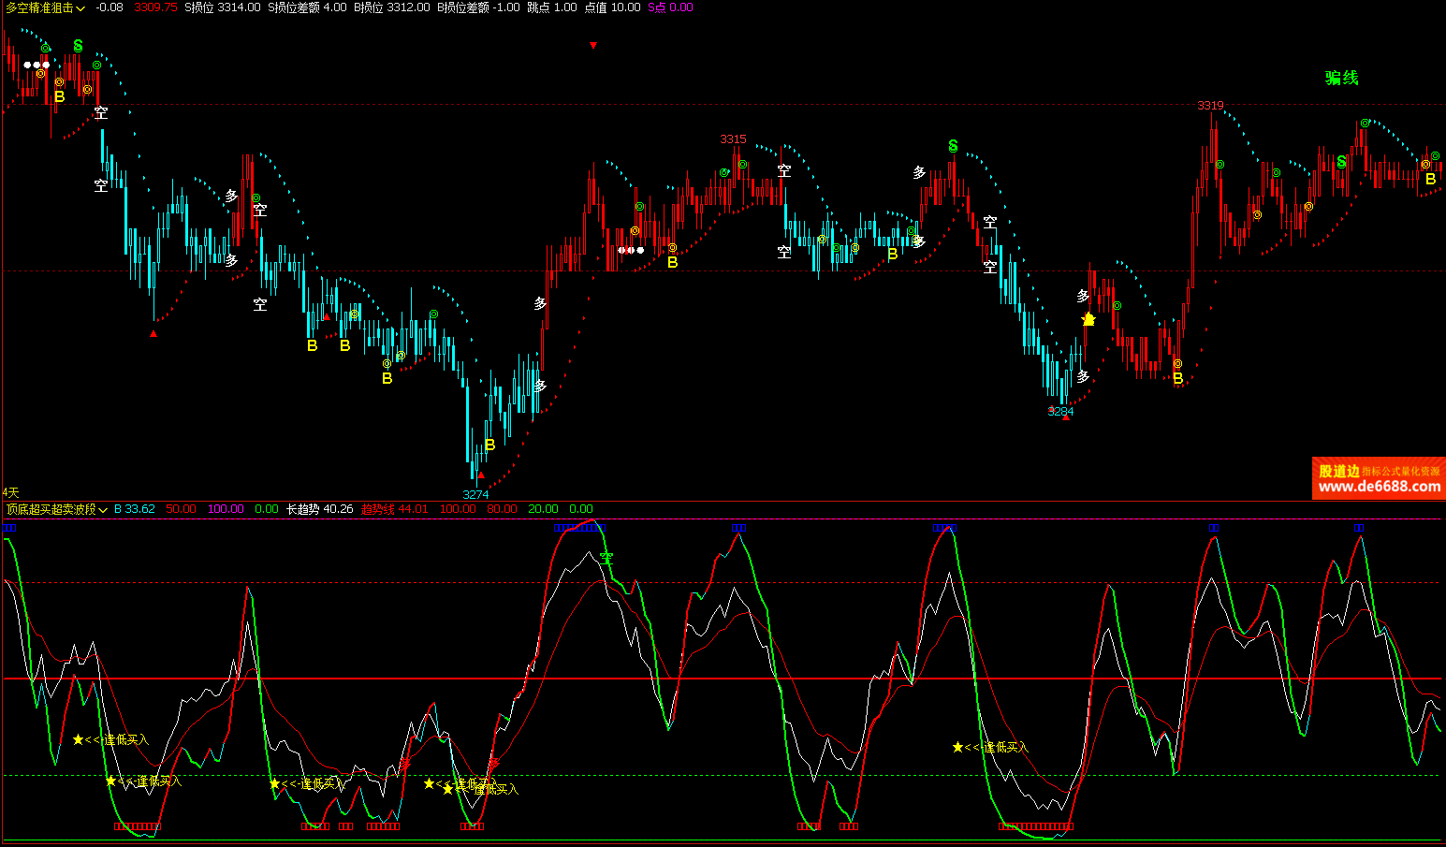Image resolution: width=1446 pixels, height=847 pixels.
Task: Select the magenta S点 0.00 value
Action: (x=670, y=7)
